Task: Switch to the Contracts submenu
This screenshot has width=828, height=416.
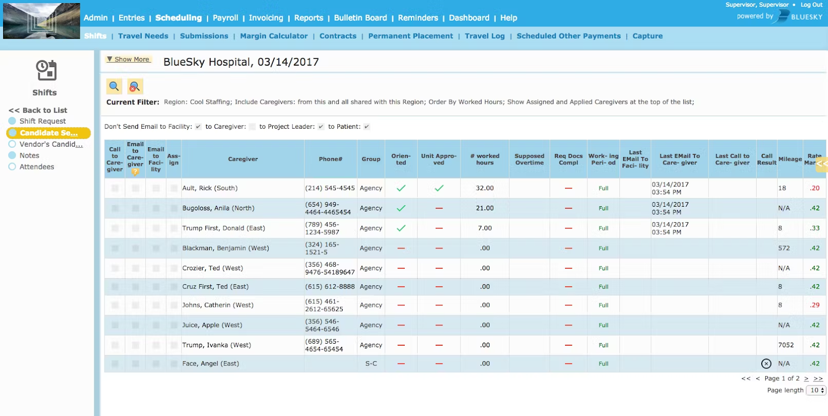Action: pos(338,36)
